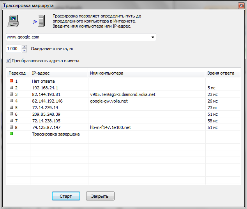Click the 'Время ответа' column header
The width and height of the screenshot is (247, 209).
tap(222, 73)
